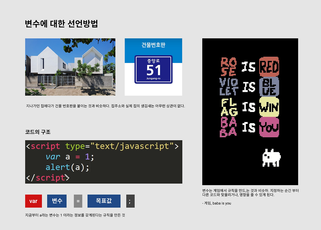Select the pink YOU word tile
Viewport: 321px width, 230px height.
[269, 127]
